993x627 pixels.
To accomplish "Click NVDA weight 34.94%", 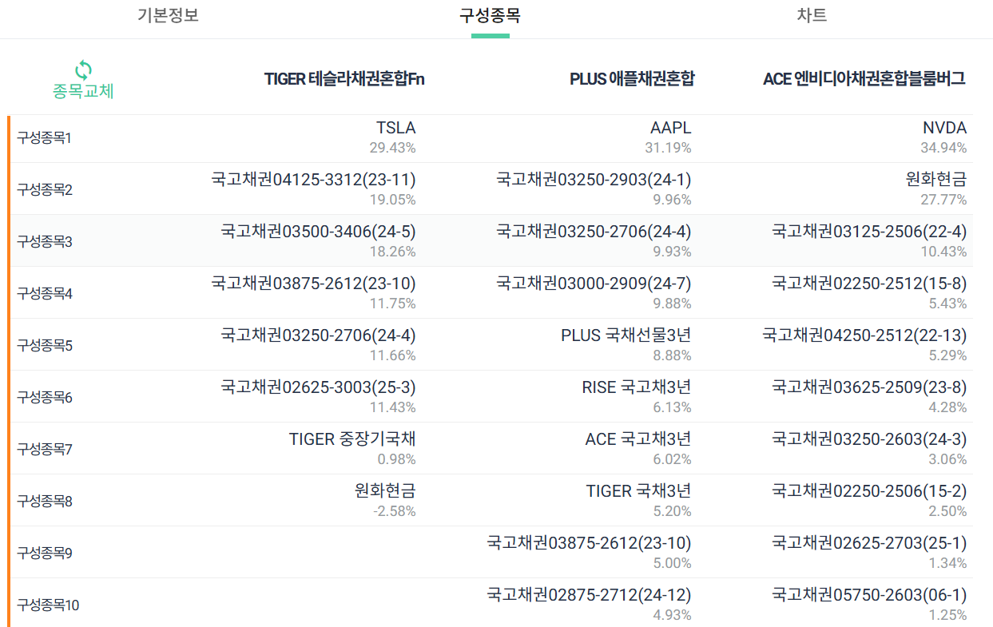I will pyautogui.click(x=943, y=148).
